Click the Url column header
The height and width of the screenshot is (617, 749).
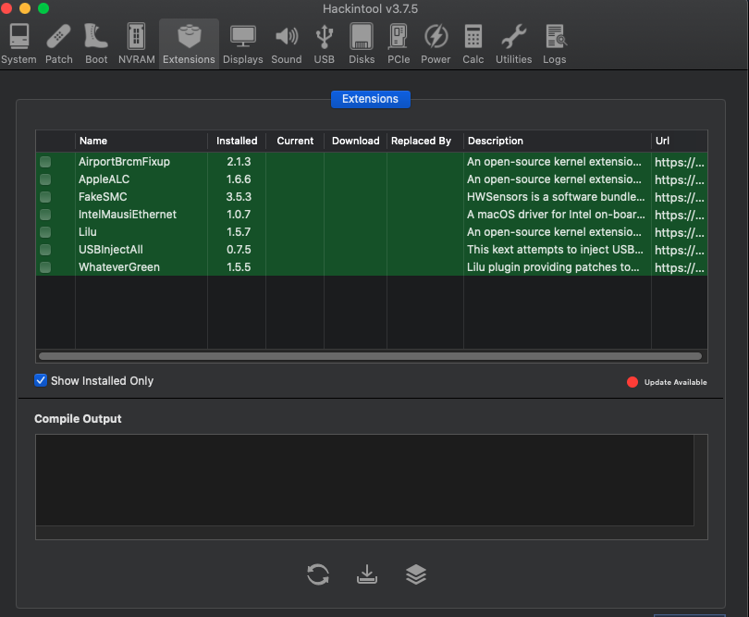pos(680,141)
